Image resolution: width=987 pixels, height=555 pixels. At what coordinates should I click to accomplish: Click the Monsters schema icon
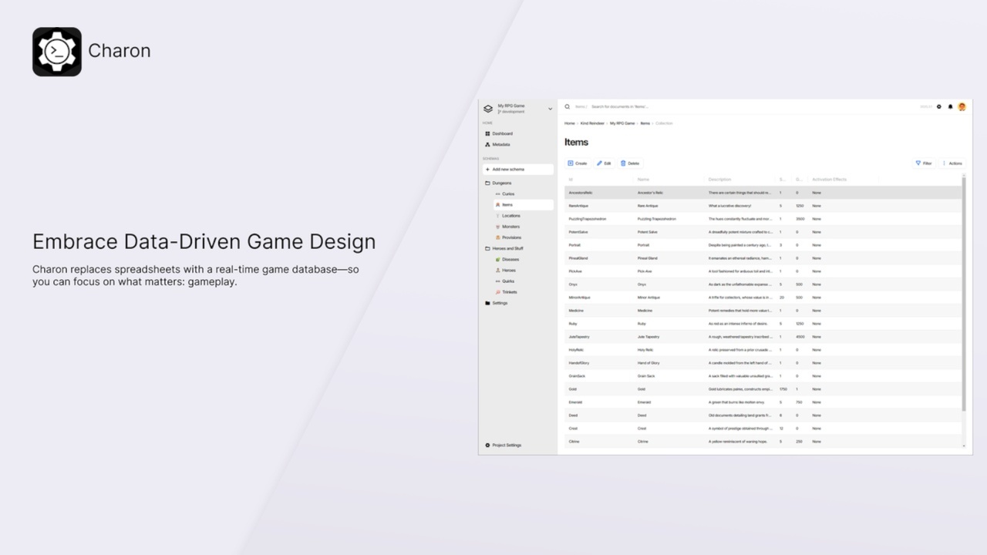tap(497, 227)
